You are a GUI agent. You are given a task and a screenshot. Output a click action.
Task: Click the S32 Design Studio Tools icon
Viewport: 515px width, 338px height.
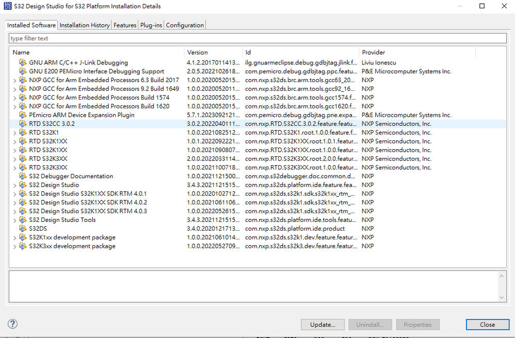23,220
